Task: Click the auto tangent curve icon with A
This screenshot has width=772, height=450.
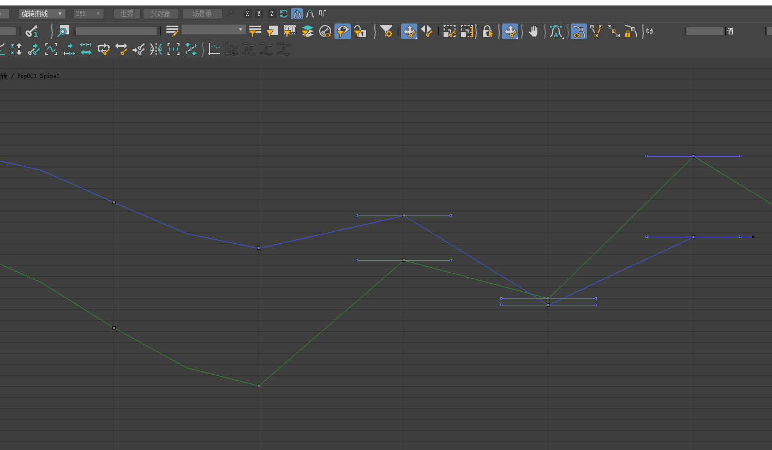Action: 556,31
